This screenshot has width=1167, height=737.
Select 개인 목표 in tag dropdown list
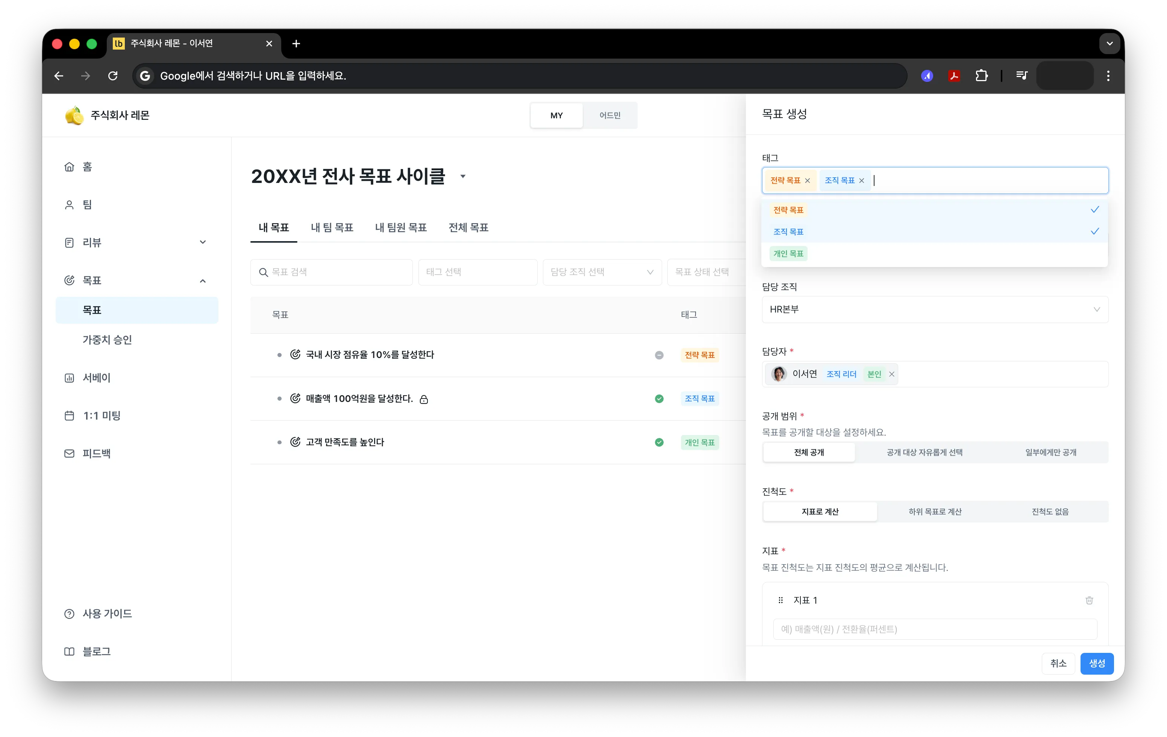tap(934, 253)
